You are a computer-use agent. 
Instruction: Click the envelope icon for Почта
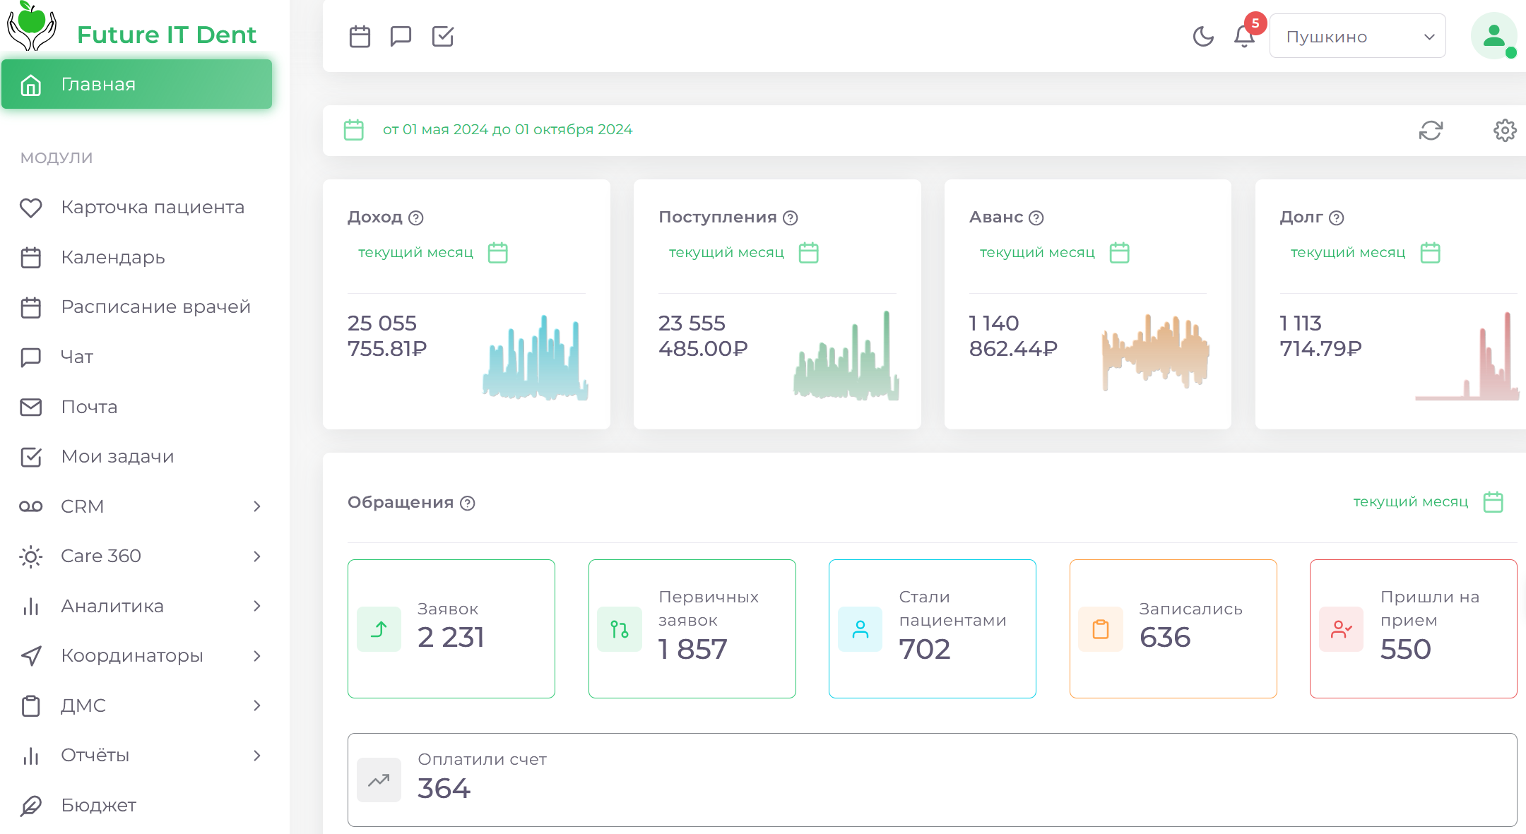pyautogui.click(x=30, y=407)
